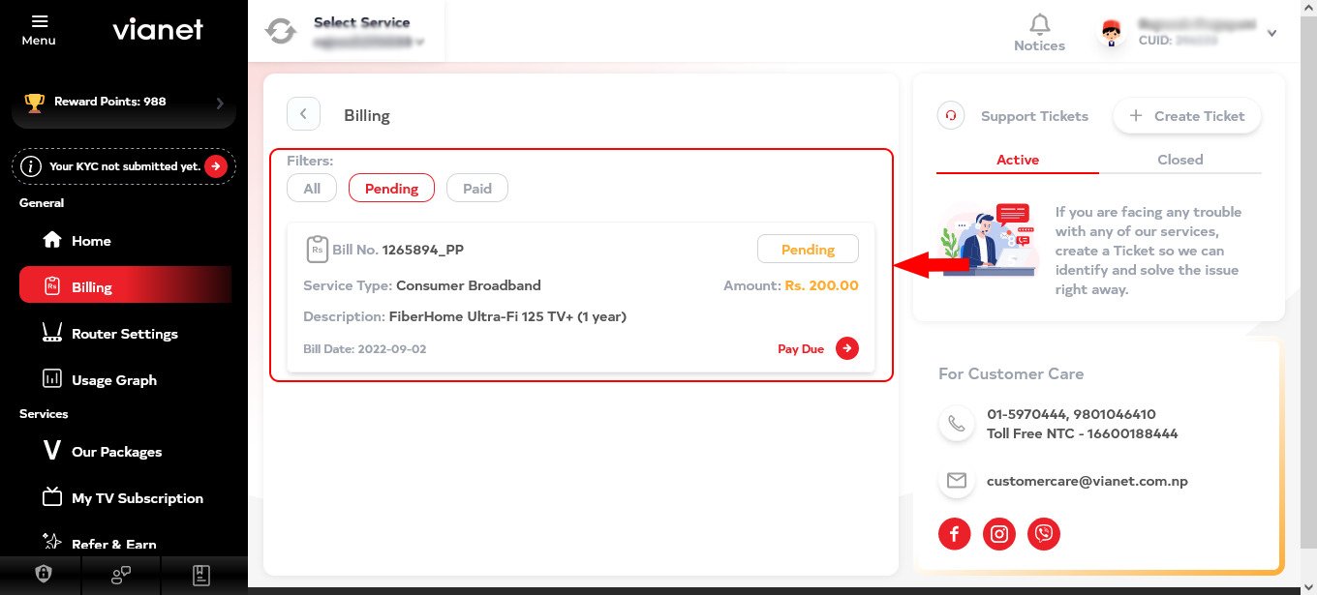Click Refer & Earn sparkle icon
The height and width of the screenshot is (595, 1317).
click(52, 541)
